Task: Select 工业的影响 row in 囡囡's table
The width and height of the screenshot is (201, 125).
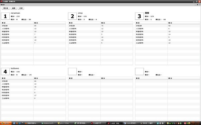Action: (167, 43)
